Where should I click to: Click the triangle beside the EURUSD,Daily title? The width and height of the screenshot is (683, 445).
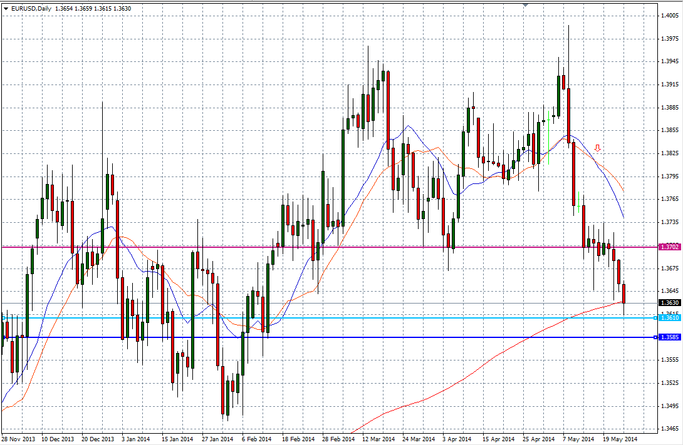[6, 9]
